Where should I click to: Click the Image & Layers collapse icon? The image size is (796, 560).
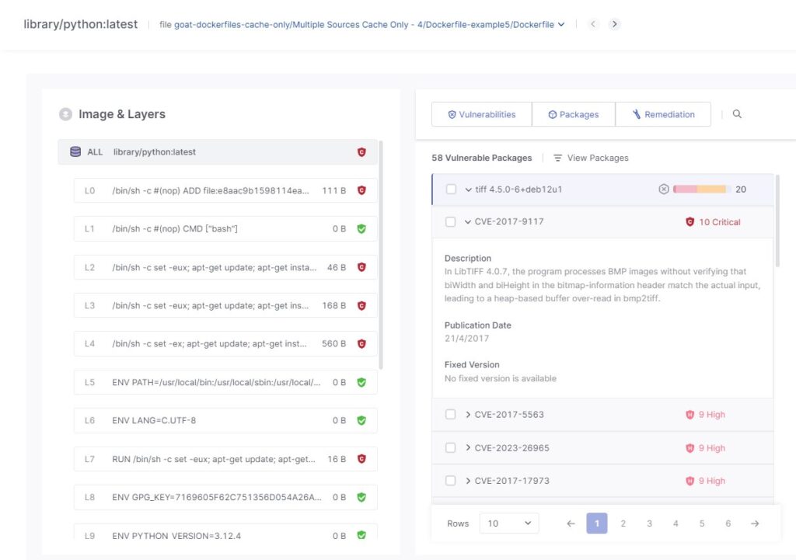coord(66,114)
